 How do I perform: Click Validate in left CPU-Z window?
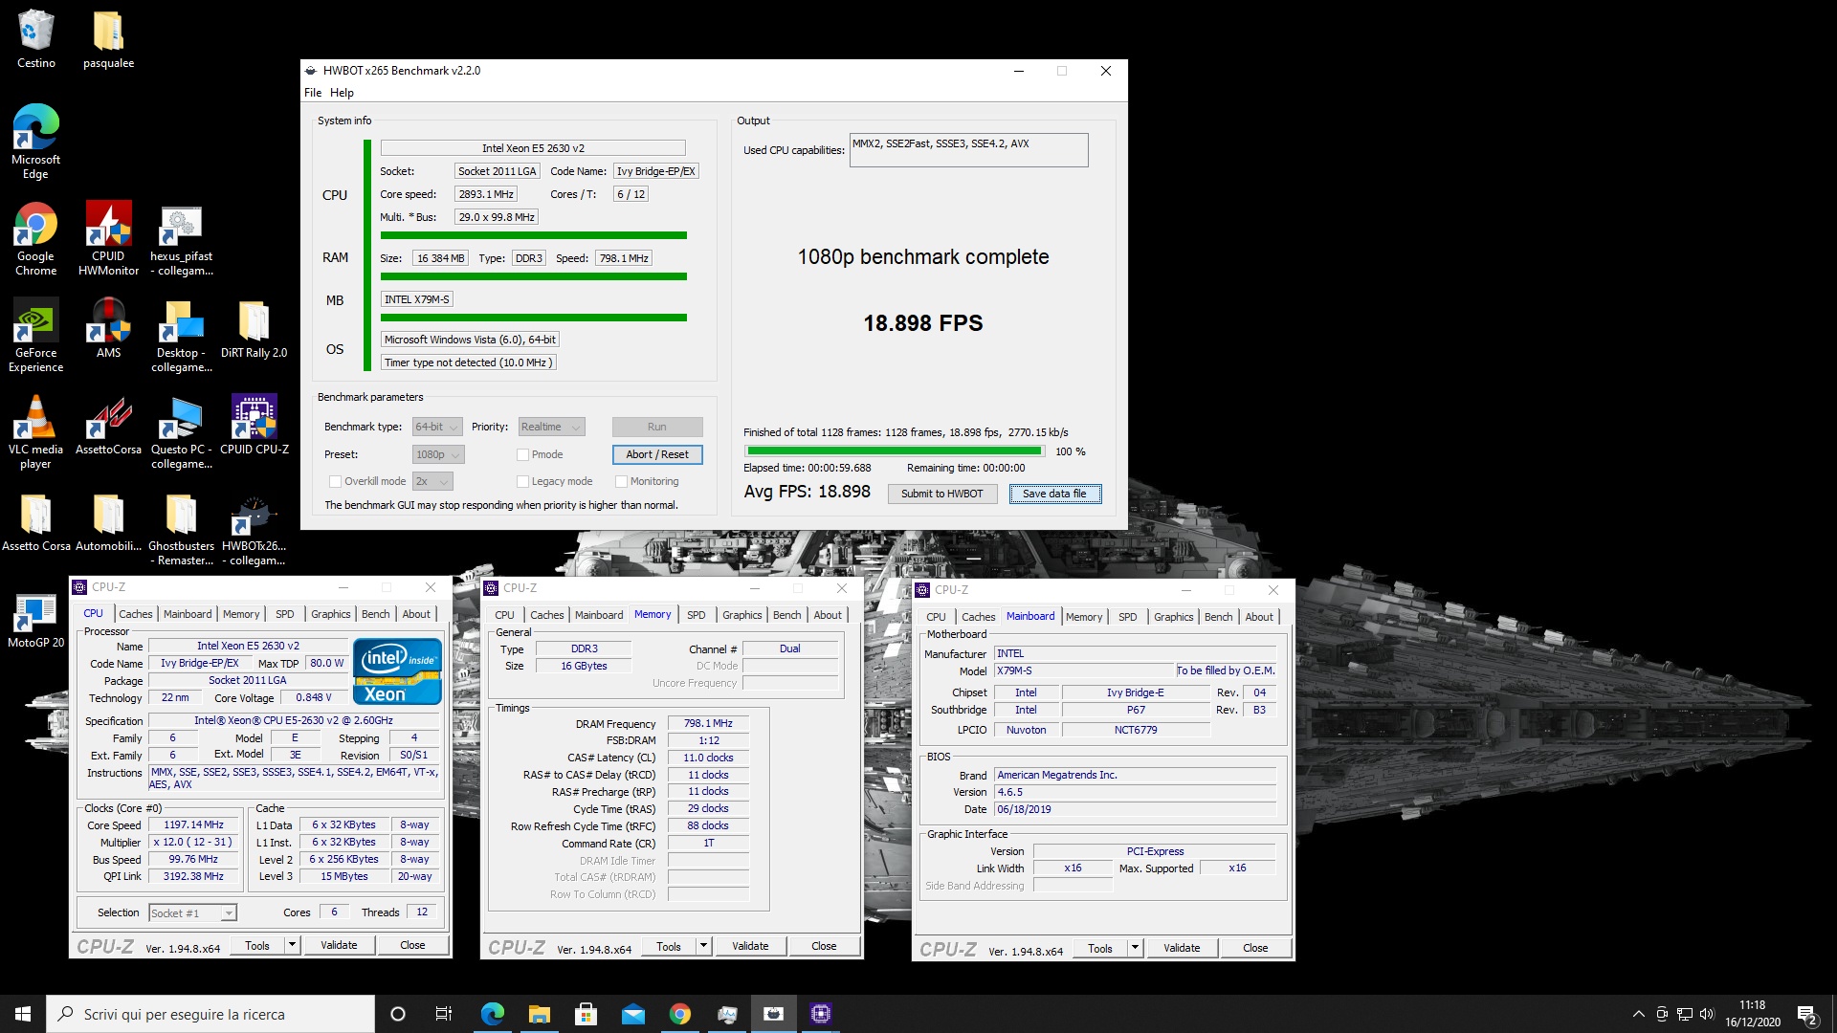339,945
